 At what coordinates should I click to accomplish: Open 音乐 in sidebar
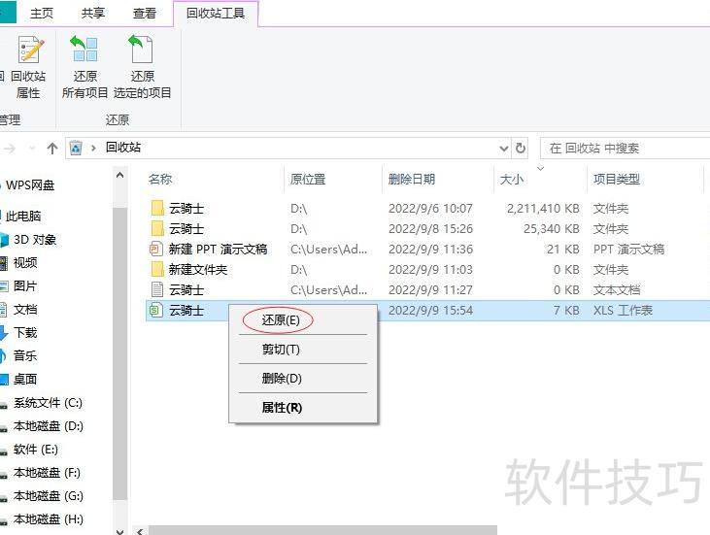(25, 355)
